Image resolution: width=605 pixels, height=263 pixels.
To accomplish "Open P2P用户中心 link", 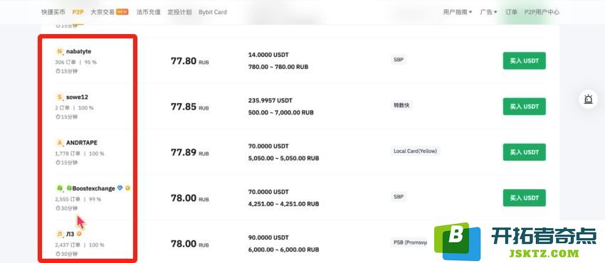I will pos(542,12).
